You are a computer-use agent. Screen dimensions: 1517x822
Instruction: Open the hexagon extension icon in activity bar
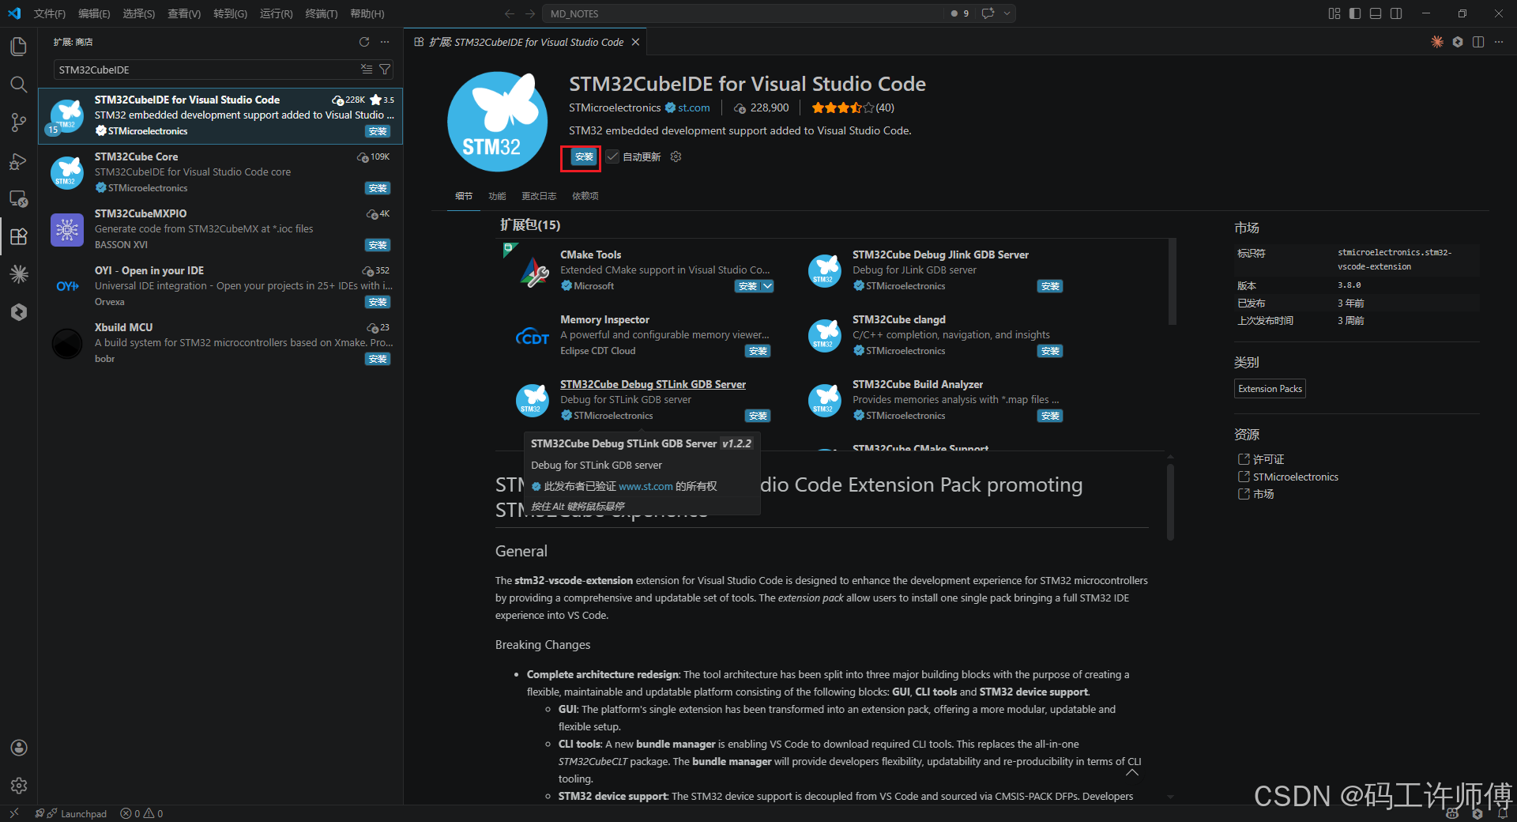click(x=19, y=312)
